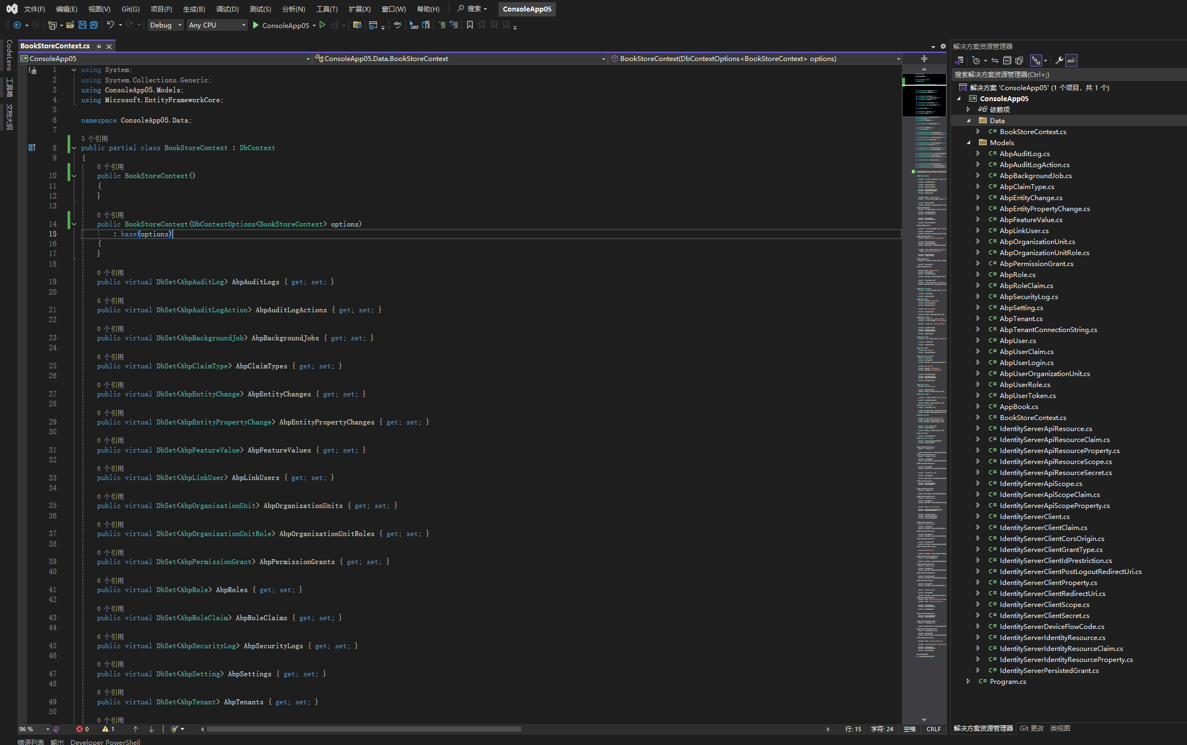Viewport: 1187px width, 745px height.
Task: Open the Any CPU platform dropdown
Action: (217, 25)
